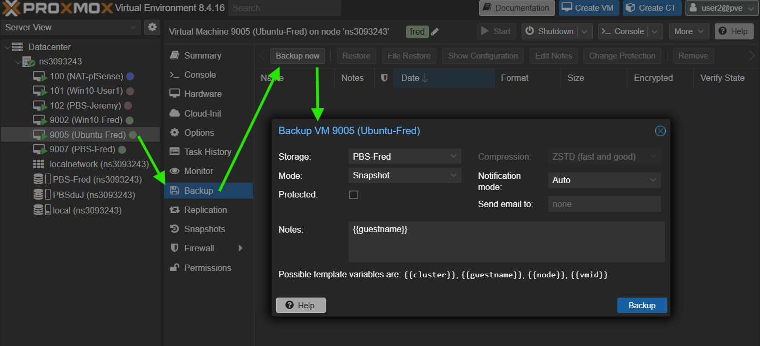The width and height of the screenshot is (760, 346).
Task: Click the Notes template text area
Action: 506,242
